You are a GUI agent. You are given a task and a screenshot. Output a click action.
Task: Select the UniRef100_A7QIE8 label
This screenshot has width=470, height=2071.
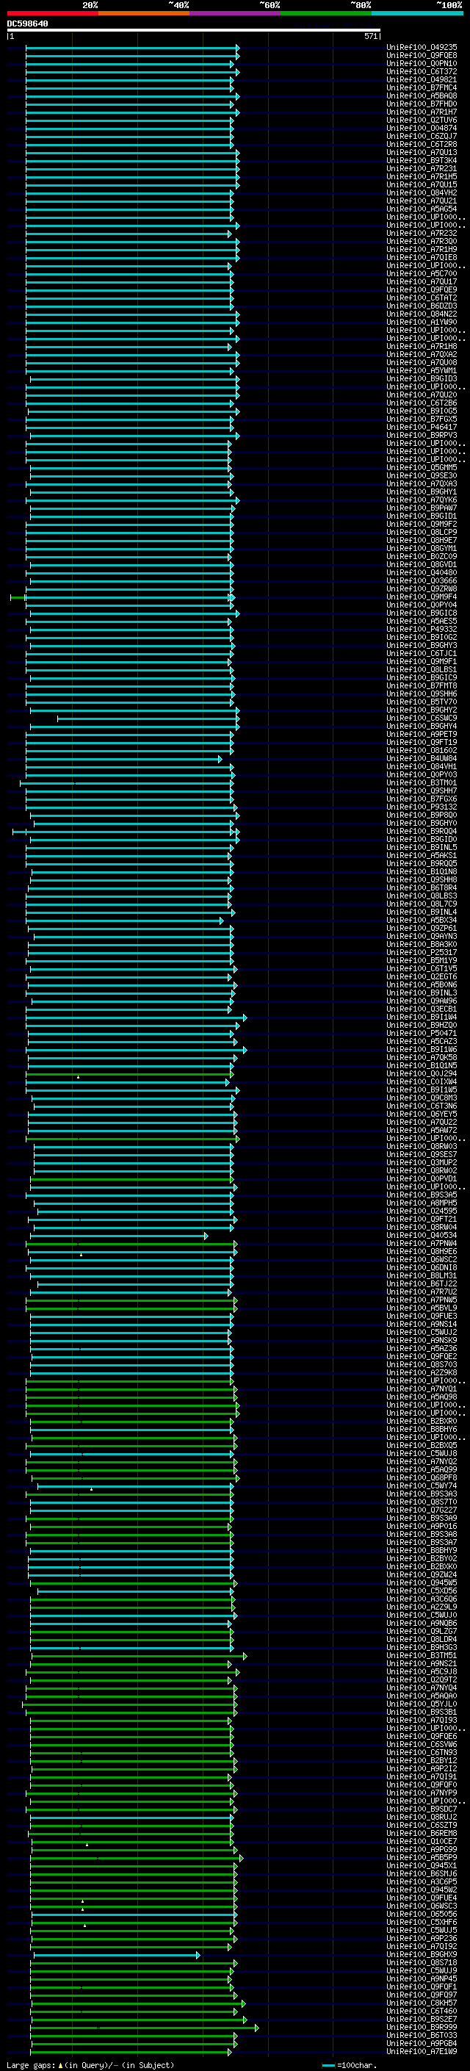422,257
